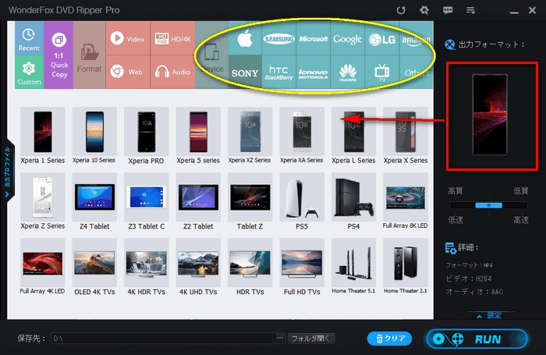The image size is (546, 355).
Task: Pick the Xperia 10 Series profile
Action: pos(94,136)
